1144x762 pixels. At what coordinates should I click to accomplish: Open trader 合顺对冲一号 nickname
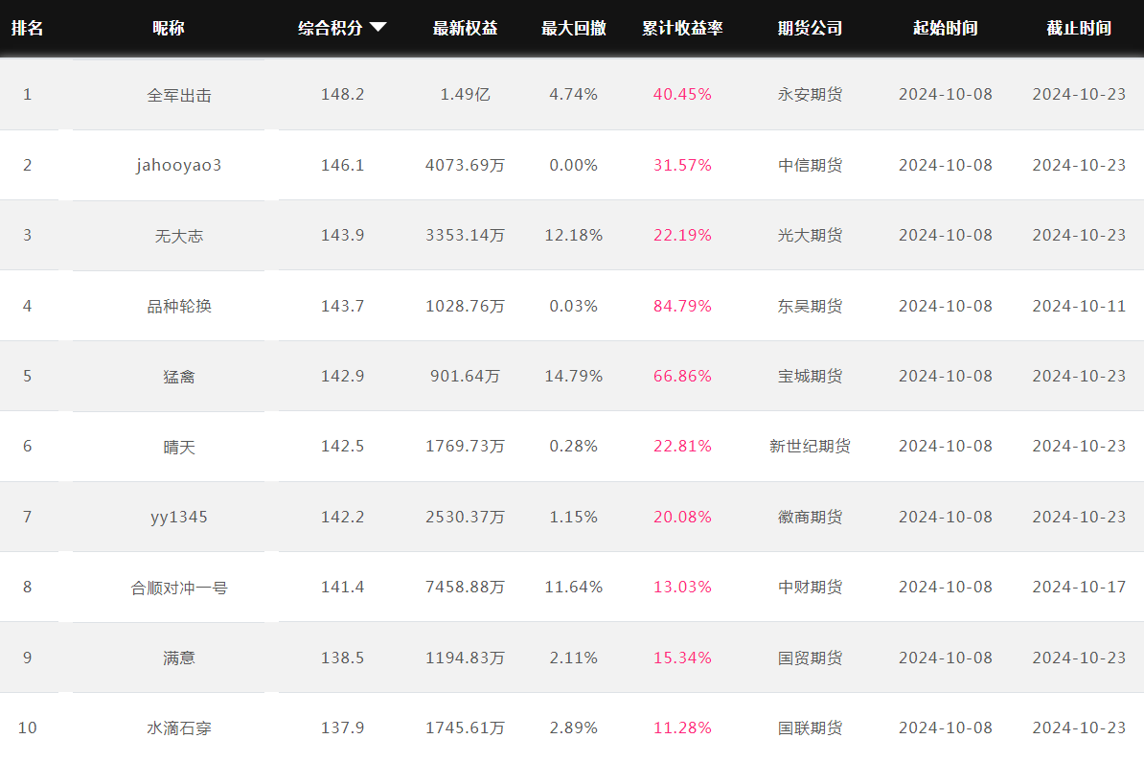pos(179,588)
